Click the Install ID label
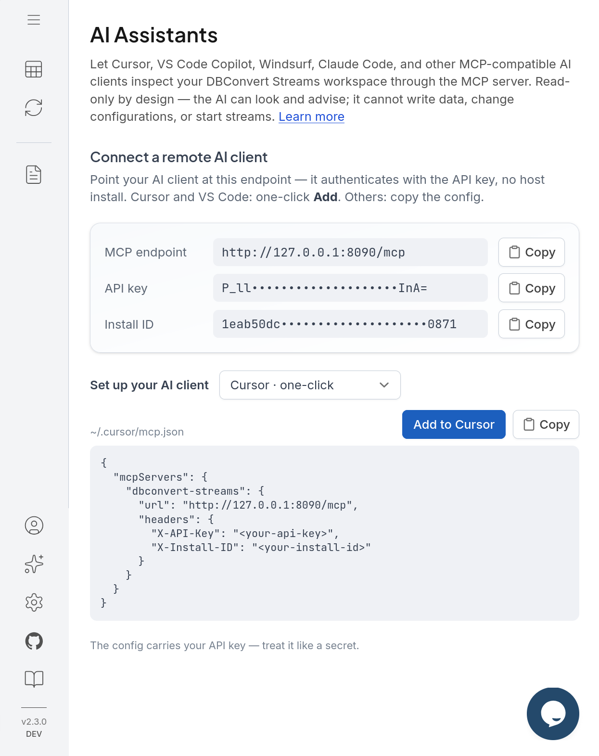Viewport: 599px width, 756px height. coord(129,324)
